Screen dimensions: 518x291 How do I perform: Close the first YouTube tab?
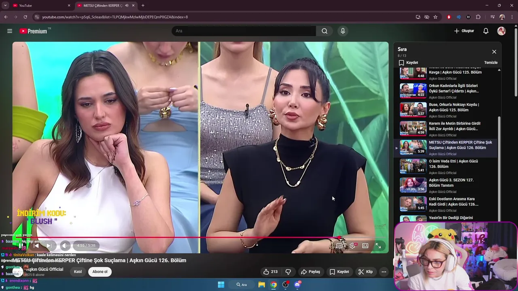tap(69, 6)
